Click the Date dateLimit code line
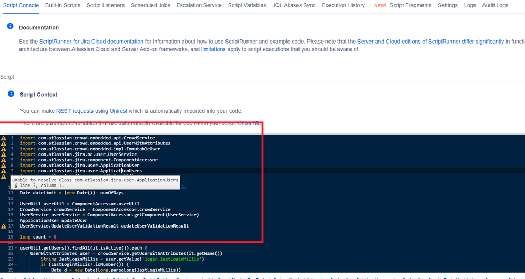The height and width of the screenshot is (279, 525). coord(71,193)
